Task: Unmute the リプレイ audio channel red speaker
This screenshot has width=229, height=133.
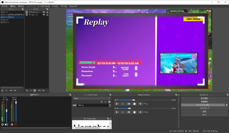Action: 16,125
